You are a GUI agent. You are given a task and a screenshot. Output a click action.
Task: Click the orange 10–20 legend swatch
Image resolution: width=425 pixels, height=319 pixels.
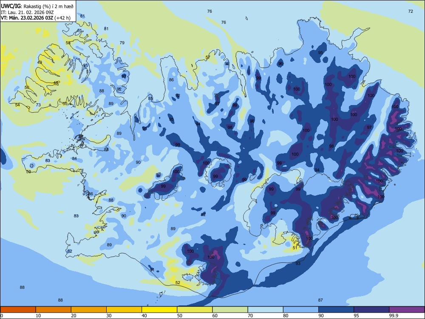(x=54, y=310)
